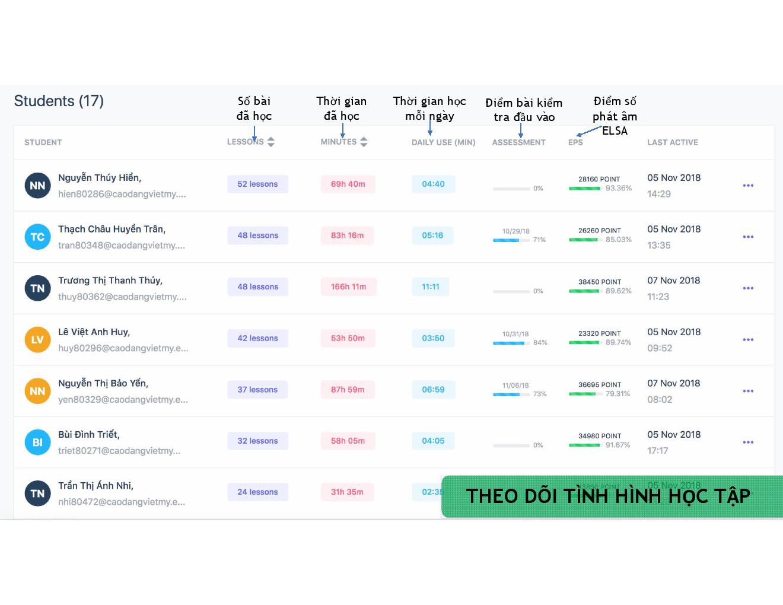Sort the table by the Minutes column arrows

(364, 142)
